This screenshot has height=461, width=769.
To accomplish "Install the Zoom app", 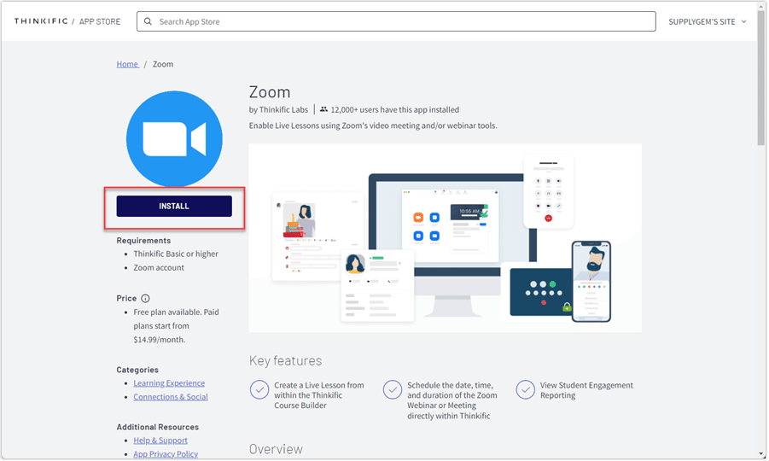I will tap(174, 206).
